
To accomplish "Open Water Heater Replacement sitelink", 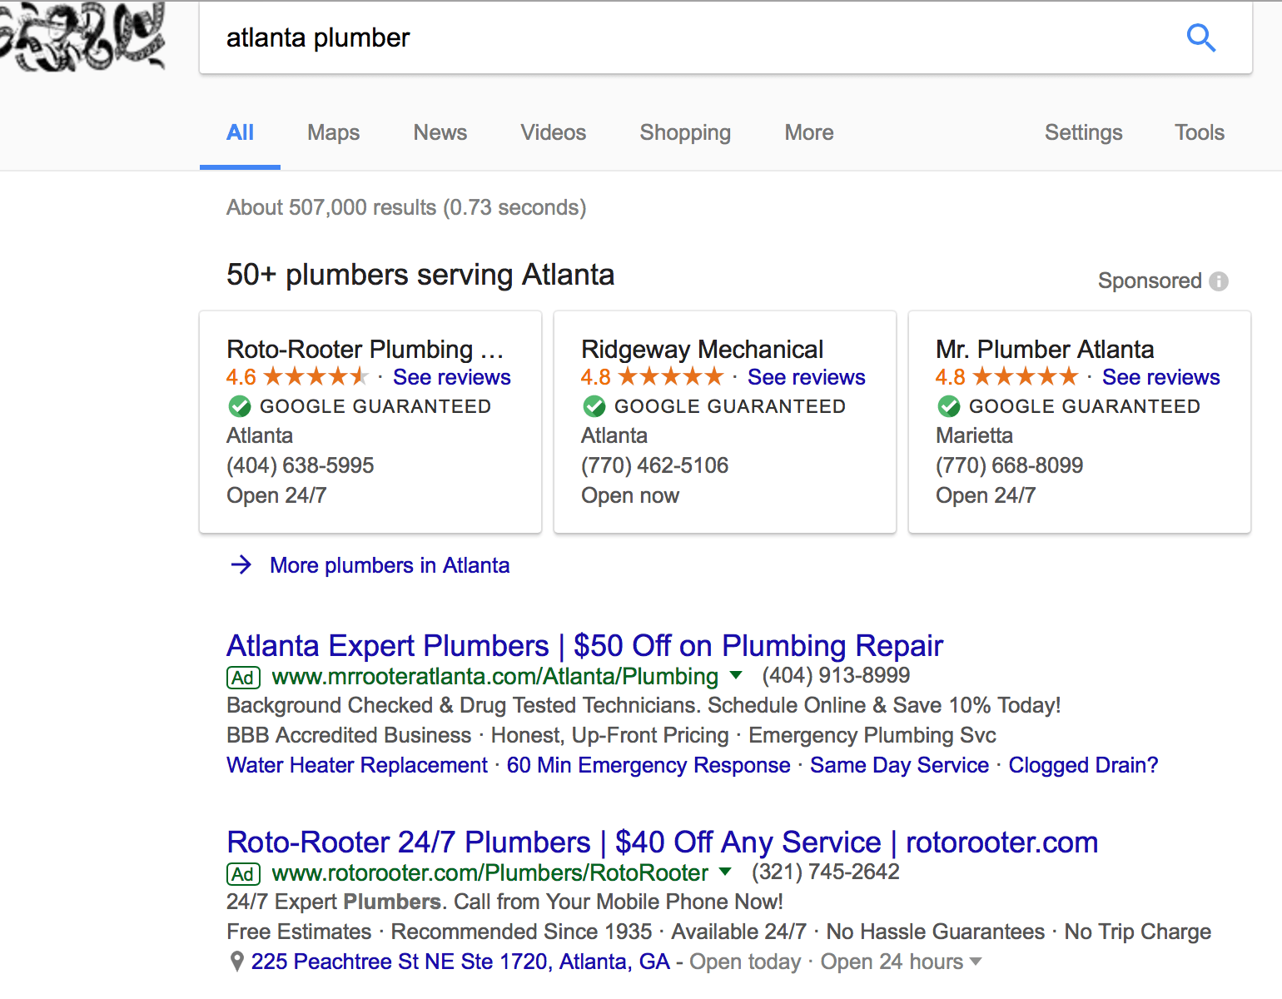I will tap(357, 765).
